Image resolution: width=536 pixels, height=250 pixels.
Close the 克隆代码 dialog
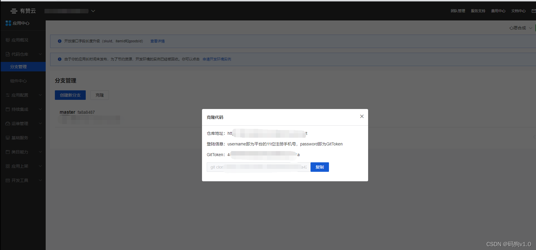pyautogui.click(x=362, y=116)
